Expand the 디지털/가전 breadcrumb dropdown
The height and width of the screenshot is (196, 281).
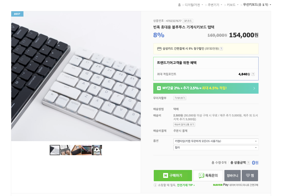coord(202,5)
